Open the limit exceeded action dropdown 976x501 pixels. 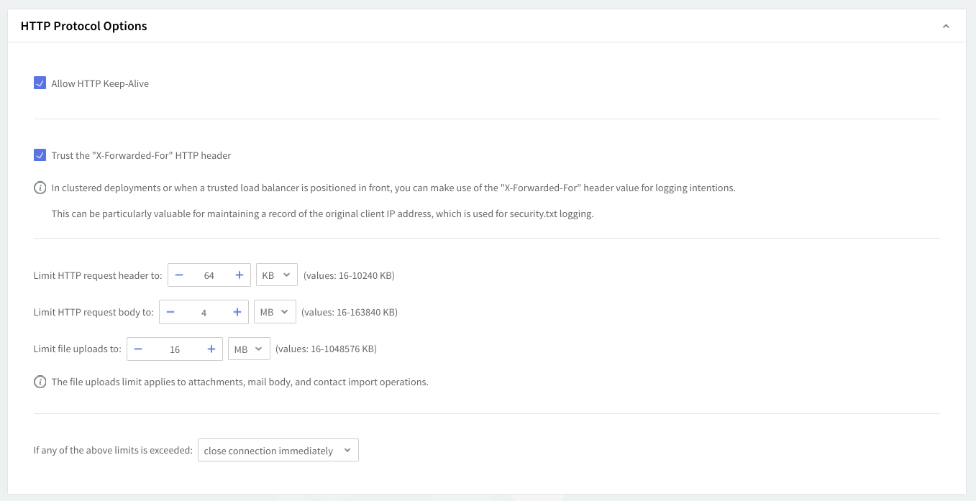point(278,451)
